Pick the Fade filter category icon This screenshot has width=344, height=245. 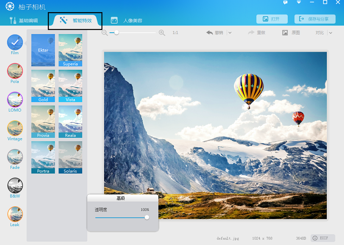click(x=15, y=157)
